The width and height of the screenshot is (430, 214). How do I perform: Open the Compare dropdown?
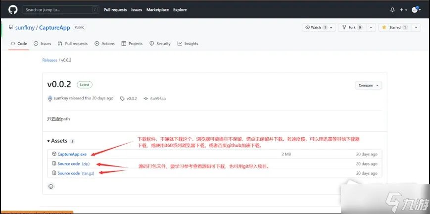pyautogui.click(x=368, y=85)
